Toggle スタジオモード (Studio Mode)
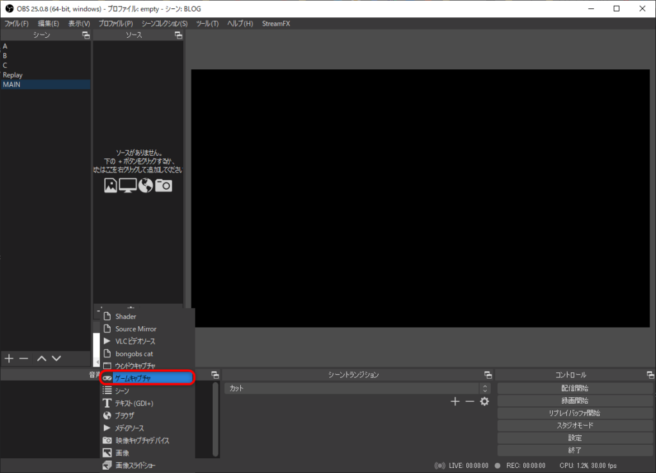656x473 pixels. point(575,426)
